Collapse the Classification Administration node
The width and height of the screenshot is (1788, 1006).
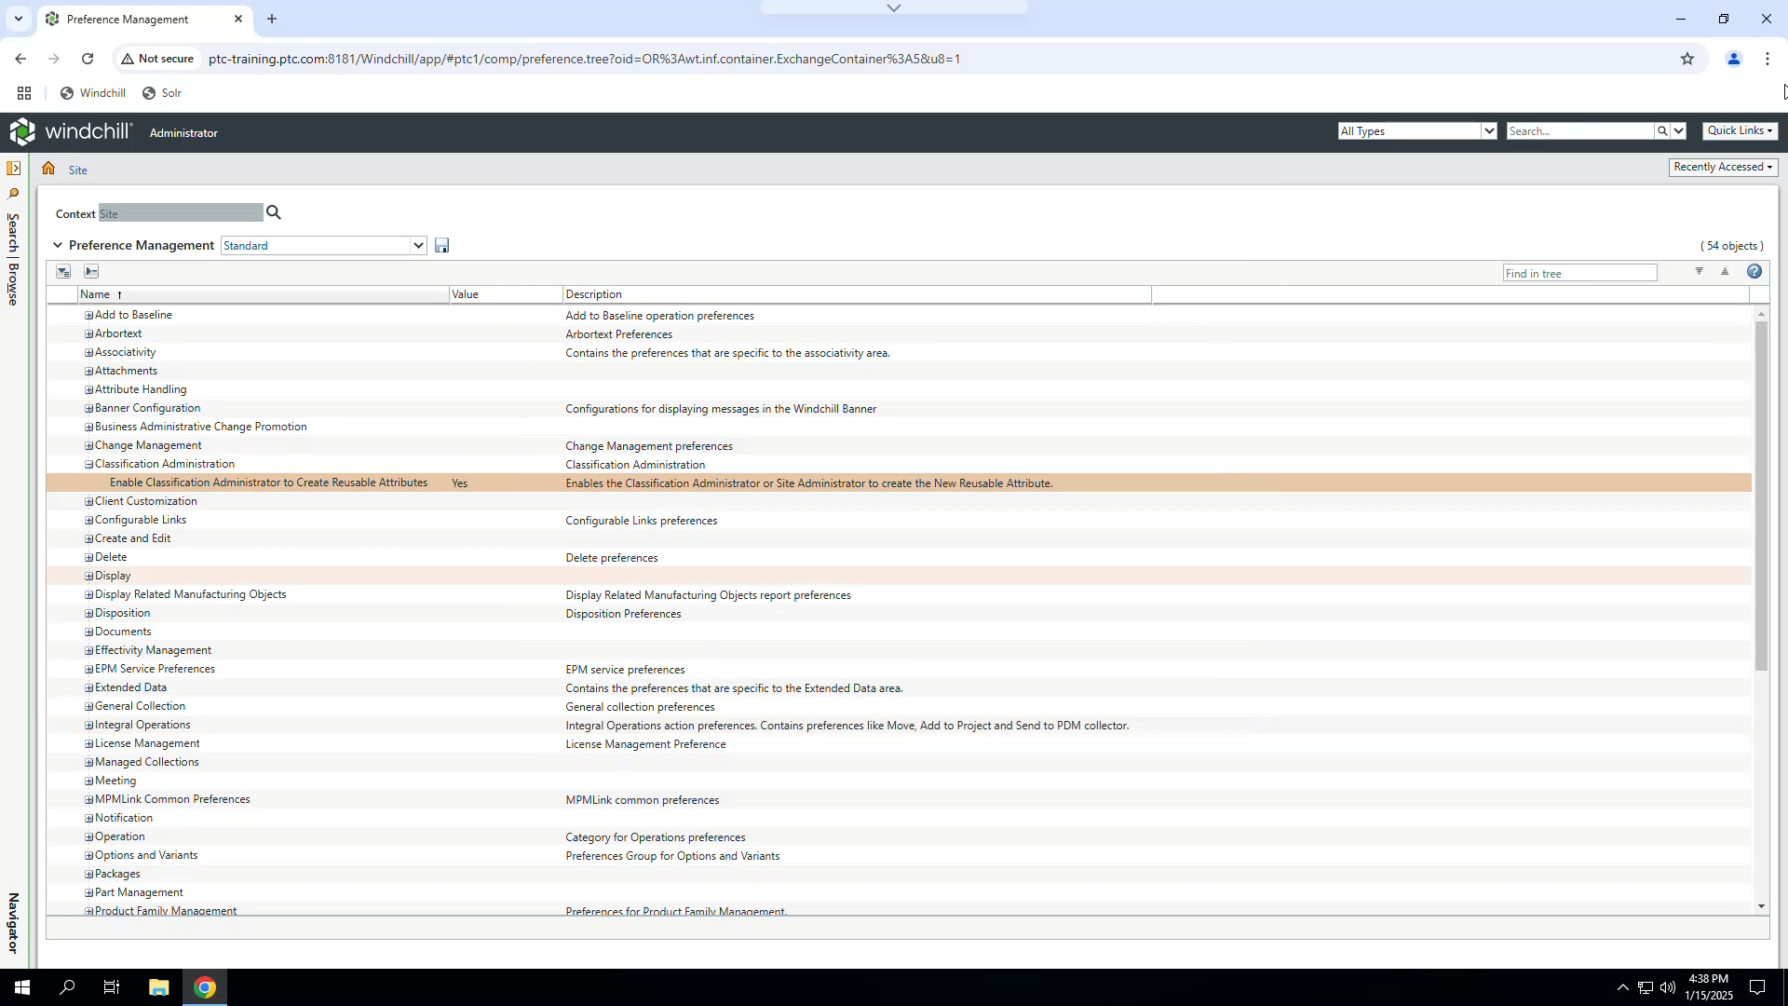tap(89, 465)
